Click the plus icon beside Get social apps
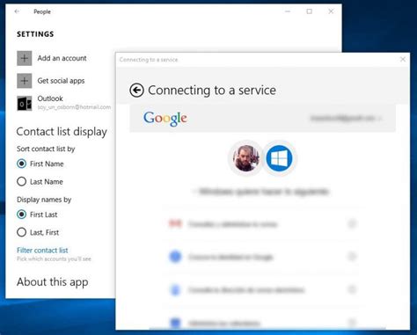Screen dimensions: 417x335 click(x=25, y=81)
